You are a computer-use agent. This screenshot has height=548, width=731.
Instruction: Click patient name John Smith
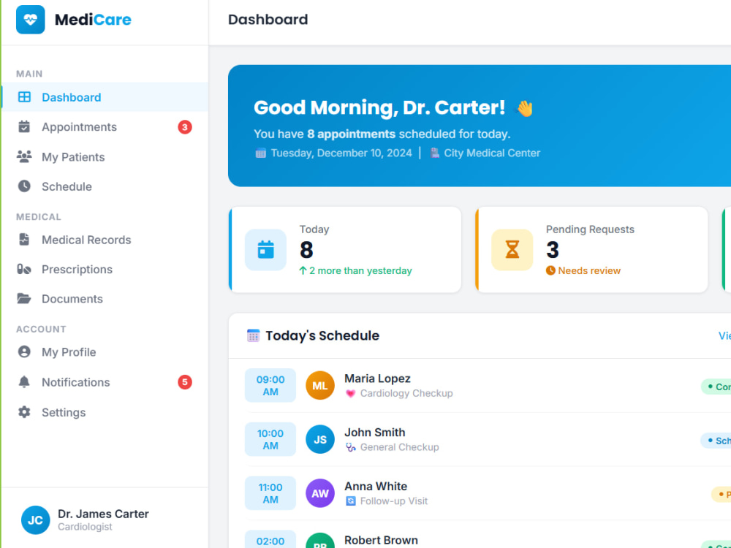[375, 433]
